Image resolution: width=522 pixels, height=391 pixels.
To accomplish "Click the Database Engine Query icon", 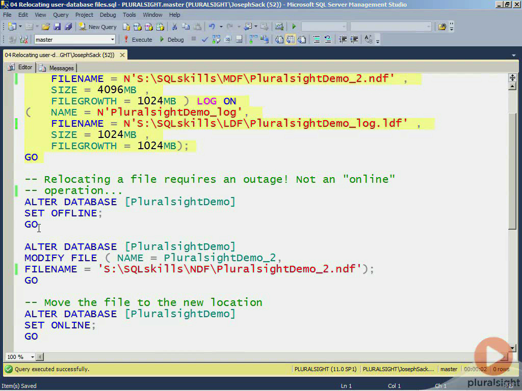I will [x=126, y=26].
